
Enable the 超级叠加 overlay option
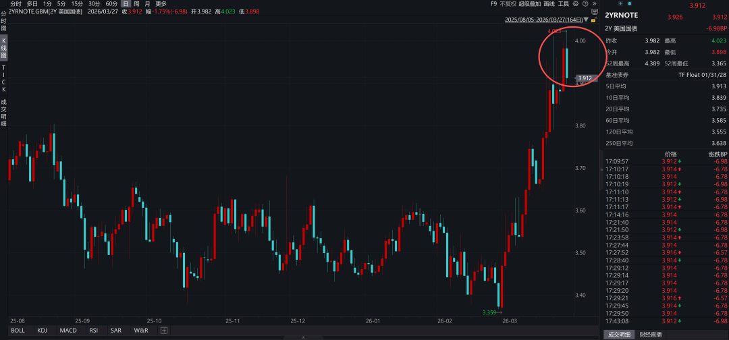(529, 3)
